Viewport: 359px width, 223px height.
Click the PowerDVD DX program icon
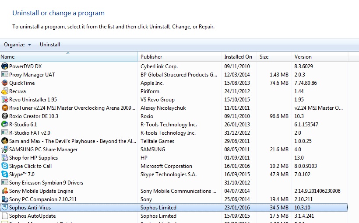point(4,66)
